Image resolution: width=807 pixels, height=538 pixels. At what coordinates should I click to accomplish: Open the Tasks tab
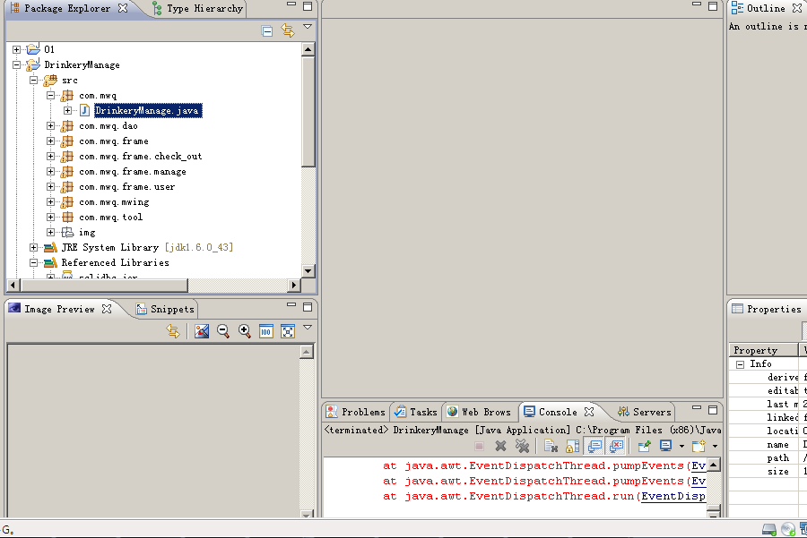[416, 412]
